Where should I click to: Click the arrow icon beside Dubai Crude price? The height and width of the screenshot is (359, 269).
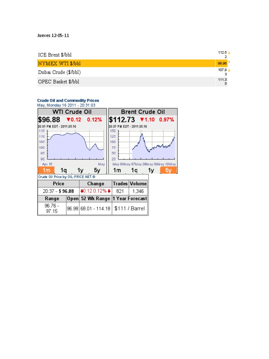pyautogui.click(x=229, y=70)
